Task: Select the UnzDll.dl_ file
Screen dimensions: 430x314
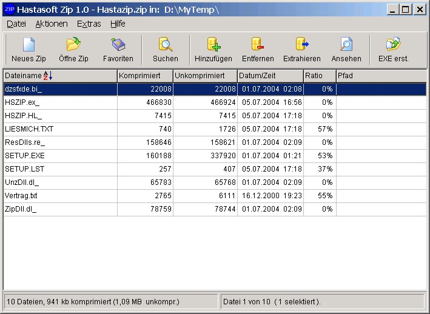Action: tap(22, 182)
